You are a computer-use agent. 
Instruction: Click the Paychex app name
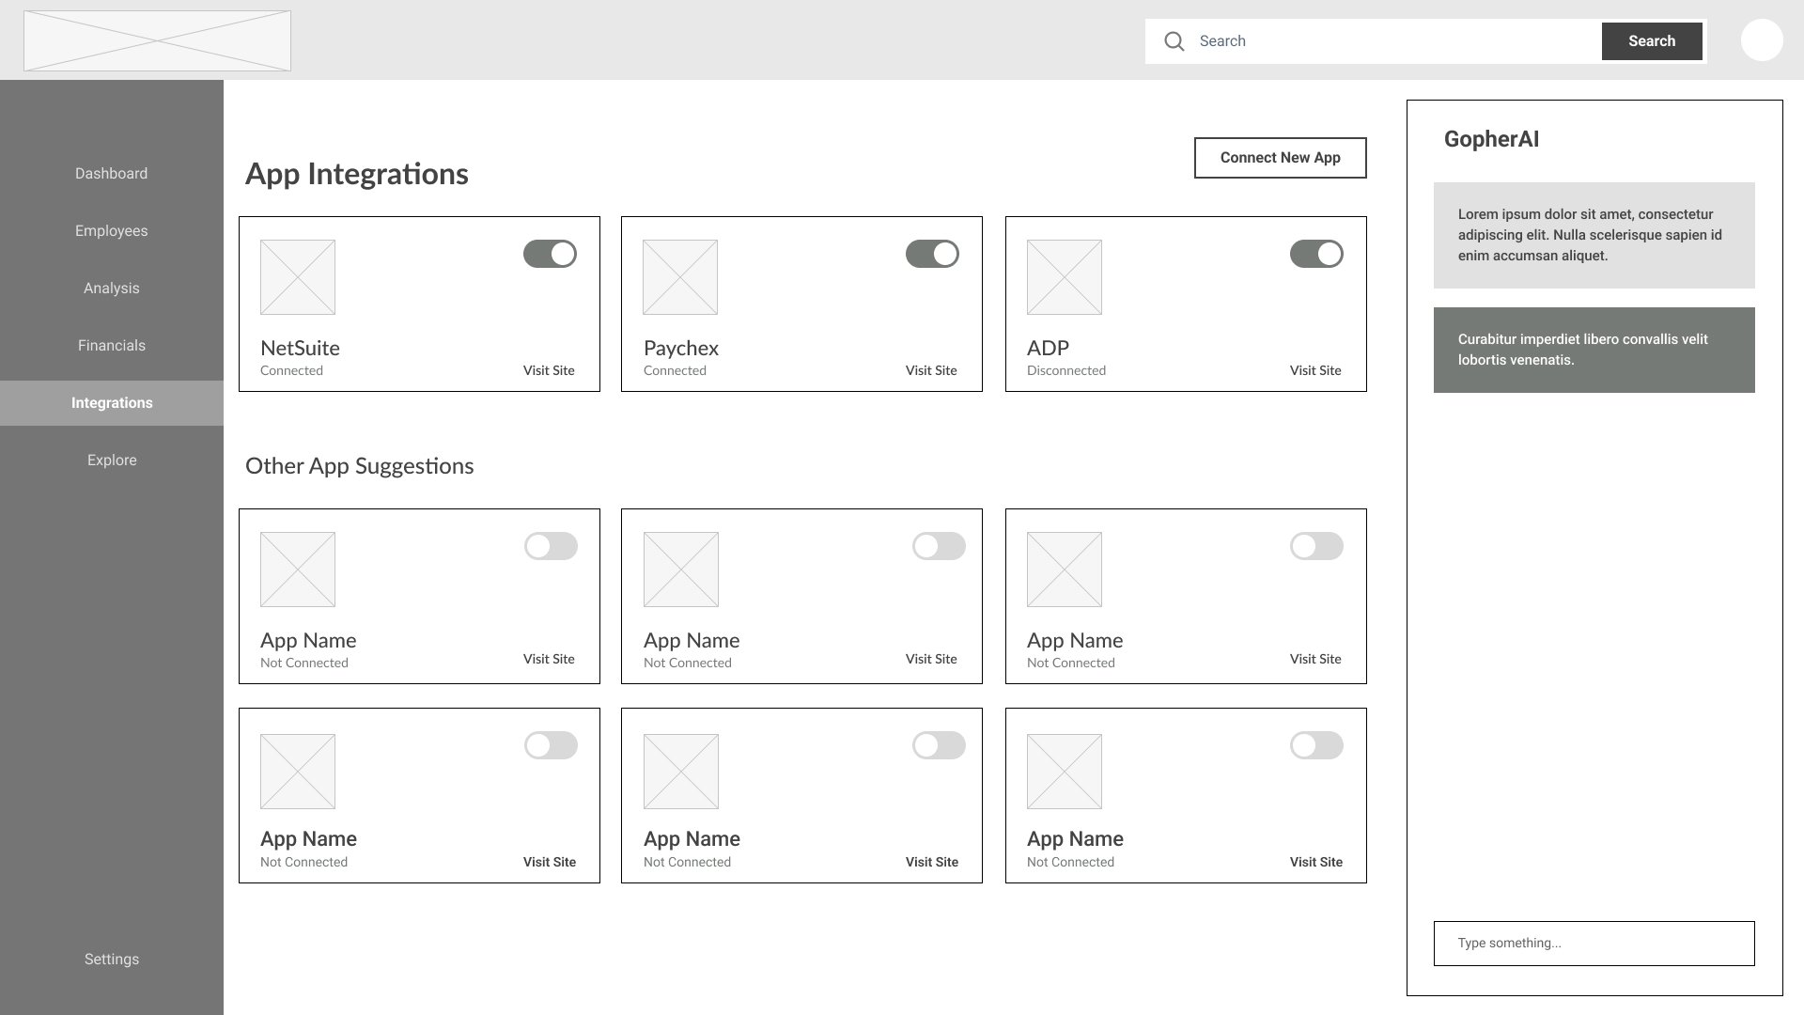(x=681, y=348)
